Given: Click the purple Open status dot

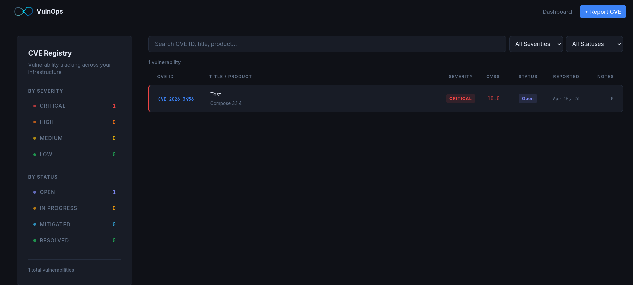Looking at the screenshot, I should [x=35, y=192].
